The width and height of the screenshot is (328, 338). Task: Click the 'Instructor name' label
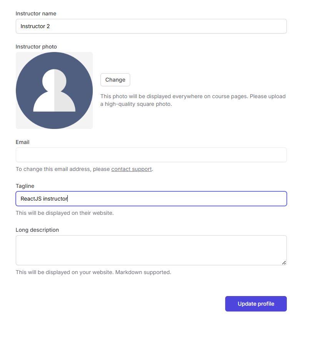coord(36,13)
